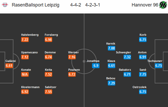This screenshot has height=107, width=168.
Task: Click the RB Leipzig club logo
Action: click(x=5, y=5)
